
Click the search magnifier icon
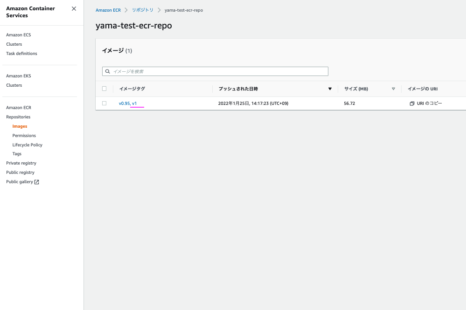pyautogui.click(x=108, y=71)
